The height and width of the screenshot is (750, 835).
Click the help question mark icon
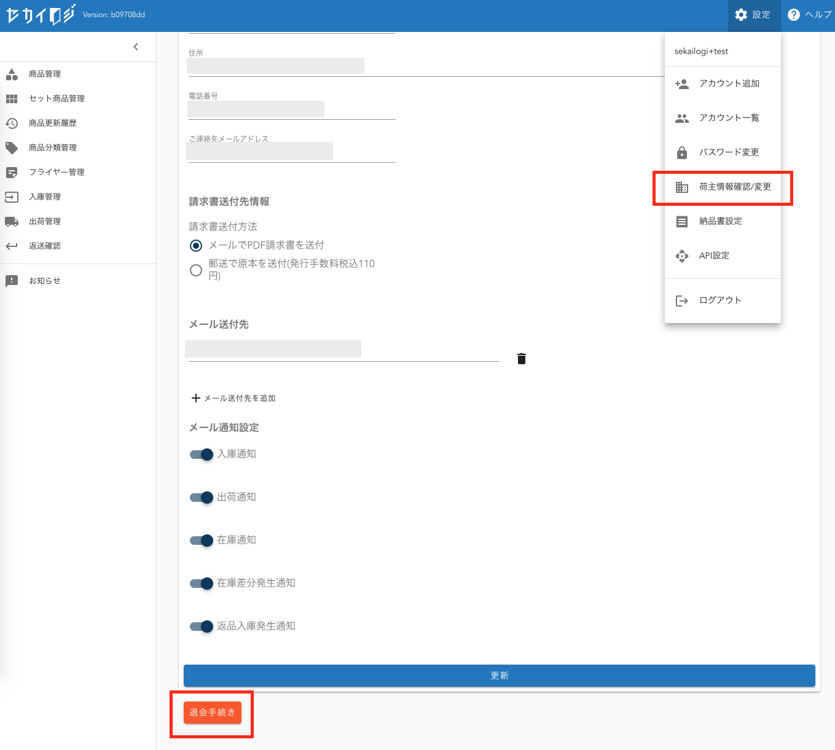click(x=794, y=15)
